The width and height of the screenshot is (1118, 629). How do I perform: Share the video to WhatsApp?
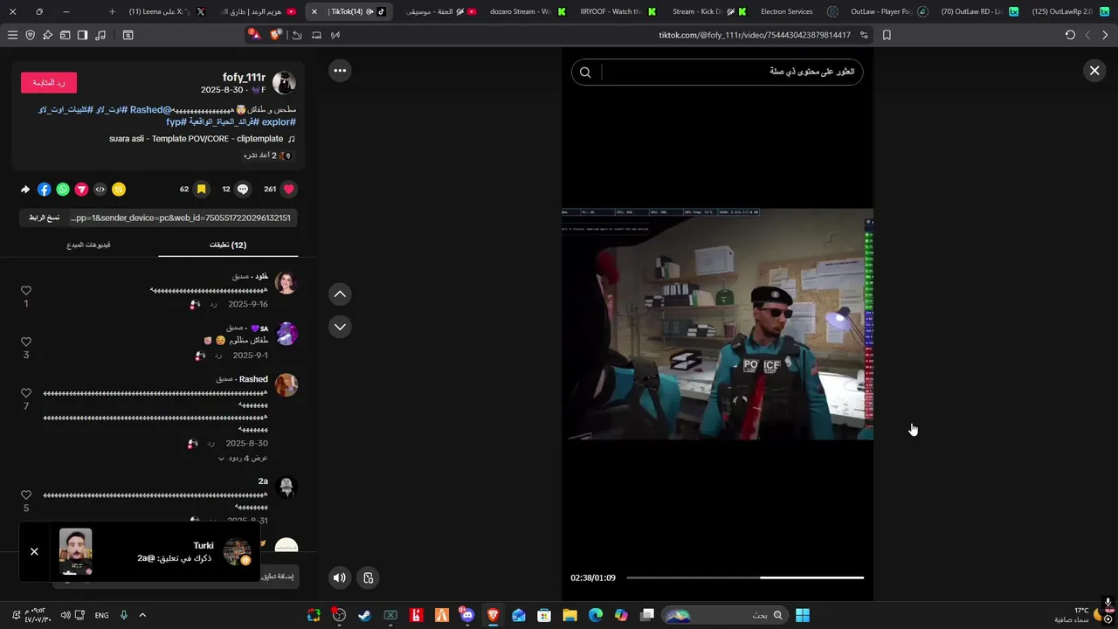tap(63, 189)
